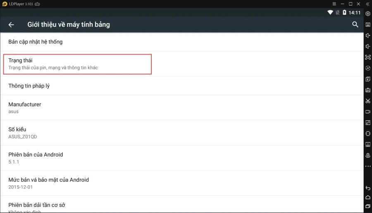
Task: Search settings using magnifier icon
Action: (355, 25)
